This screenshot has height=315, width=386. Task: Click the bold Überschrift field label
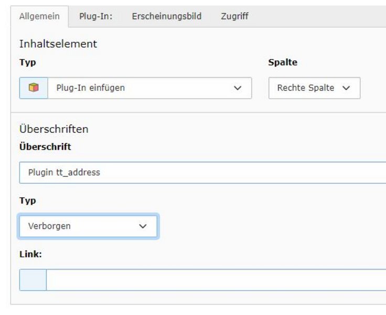(x=45, y=147)
